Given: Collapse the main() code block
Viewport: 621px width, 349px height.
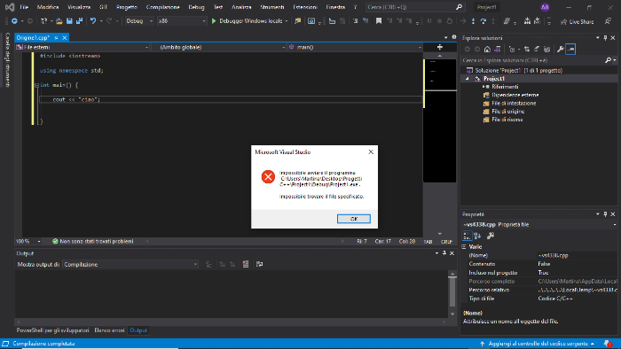Looking at the screenshot, I should [x=36, y=85].
